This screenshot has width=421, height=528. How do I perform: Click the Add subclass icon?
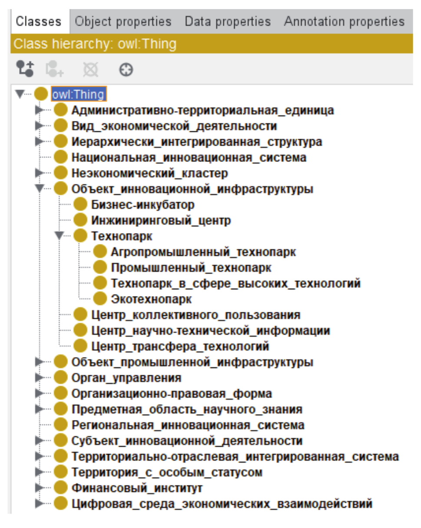click(25, 68)
